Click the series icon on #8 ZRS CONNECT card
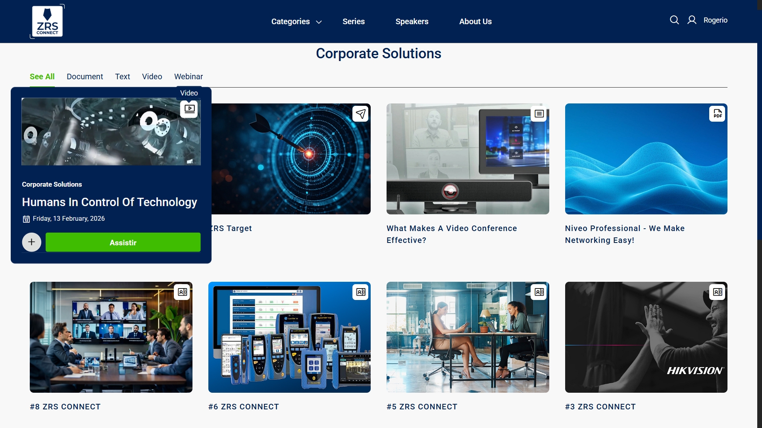 pyautogui.click(x=182, y=292)
